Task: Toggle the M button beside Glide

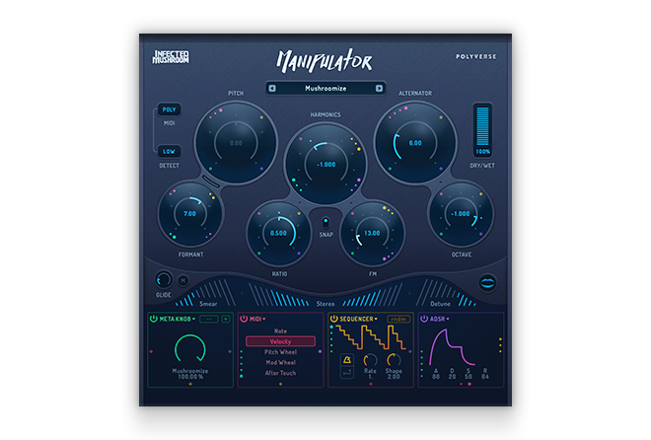Action: 183,280
